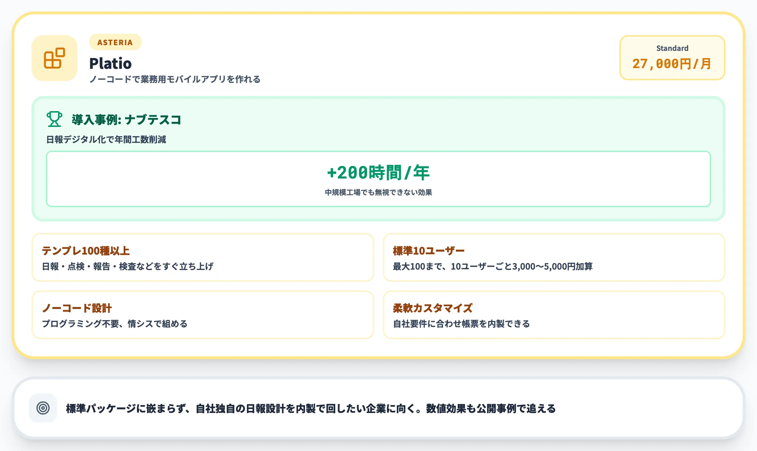
Task: Toggle the Standard pricing plan box
Action: 672,58
